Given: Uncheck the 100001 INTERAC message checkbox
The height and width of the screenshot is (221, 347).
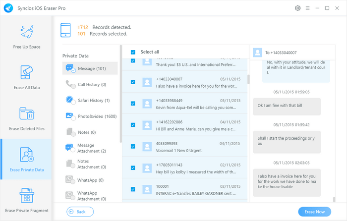Looking at the screenshot, I should (133, 189).
